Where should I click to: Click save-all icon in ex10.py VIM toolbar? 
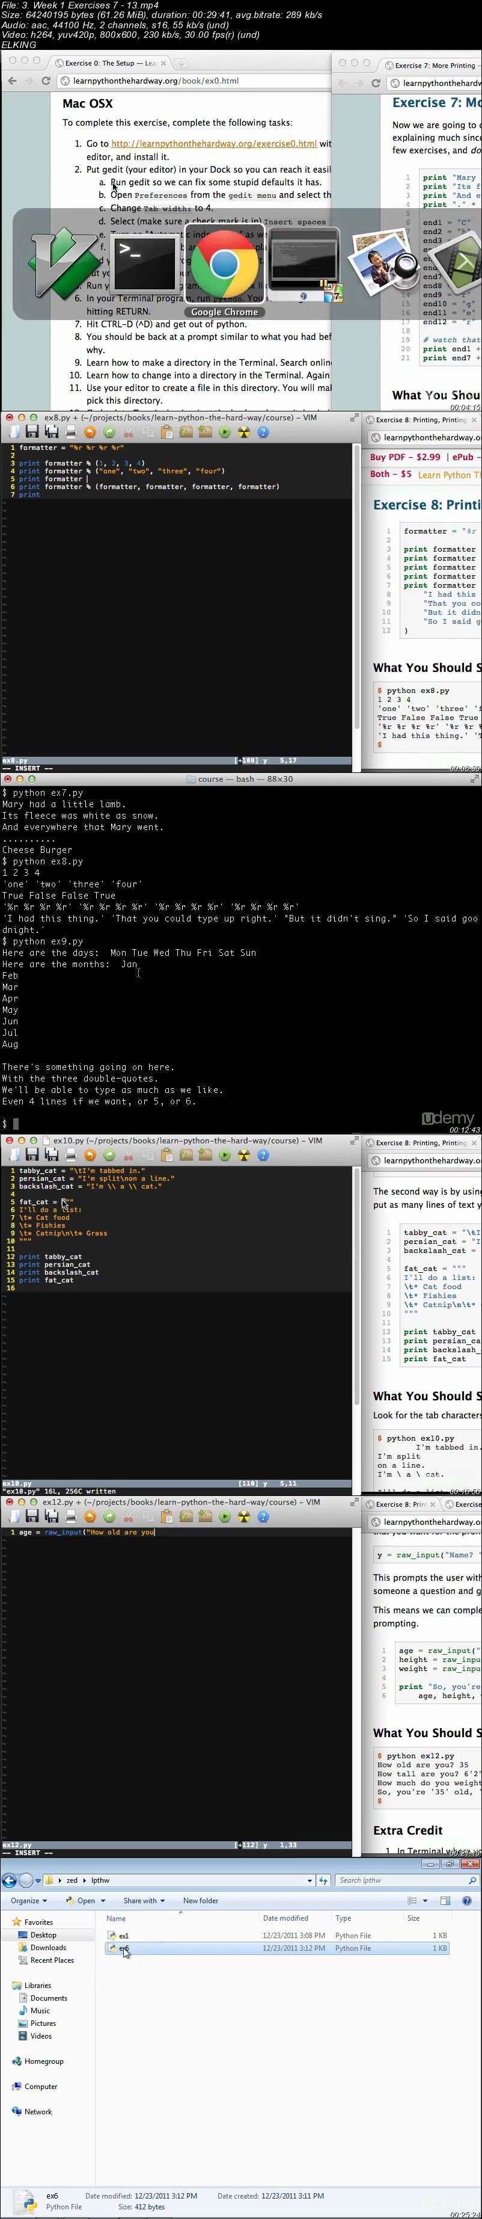pos(52,1155)
